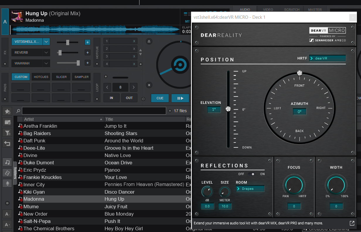Select the HOTCUES pad mode

click(41, 77)
